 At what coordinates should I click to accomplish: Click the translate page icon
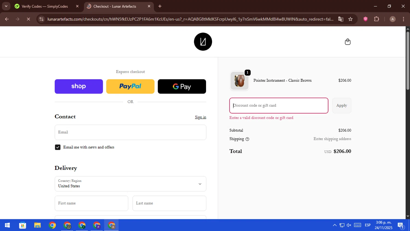341,19
